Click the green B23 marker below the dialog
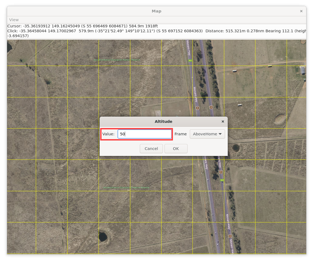The width and height of the screenshot is (313, 262). [x=222, y=180]
